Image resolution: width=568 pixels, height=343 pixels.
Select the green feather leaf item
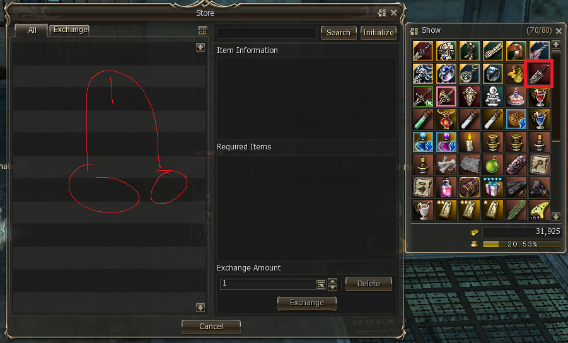pyautogui.click(x=516, y=211)
